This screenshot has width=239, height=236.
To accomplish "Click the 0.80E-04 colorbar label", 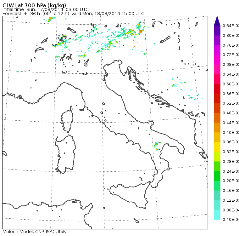I will pyautogui.click(x=231, y=210).
